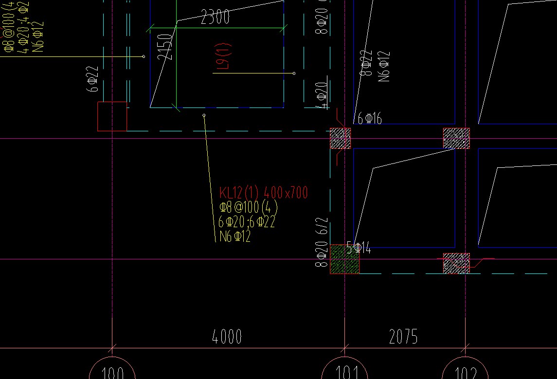This screenshot has height=379, width=557.
Task: Select the green hatched column on axis 101
Action: pos(344,259)
